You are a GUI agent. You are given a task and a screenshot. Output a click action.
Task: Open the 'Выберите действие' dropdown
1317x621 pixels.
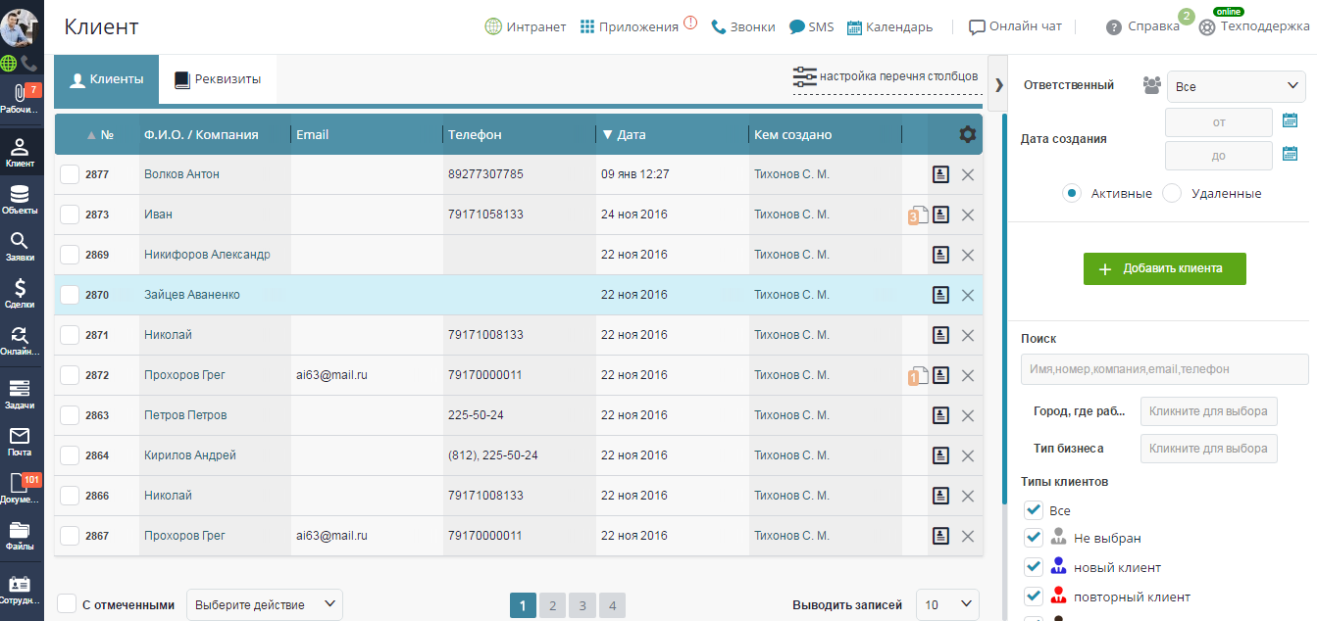(x=265, y=604)
